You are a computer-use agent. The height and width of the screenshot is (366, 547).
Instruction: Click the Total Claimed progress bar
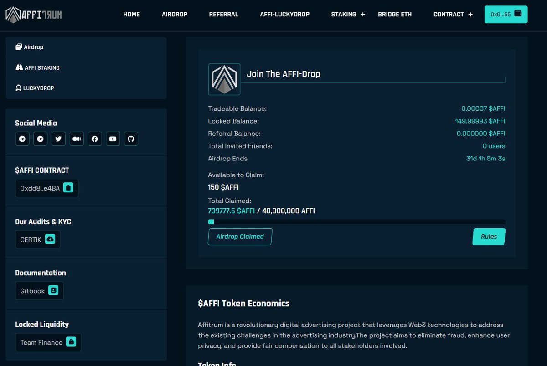click(357, 222)
